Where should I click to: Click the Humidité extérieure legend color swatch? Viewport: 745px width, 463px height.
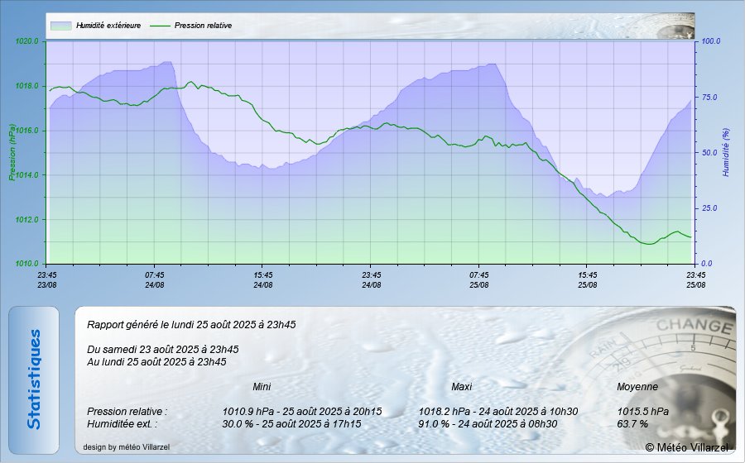point(60,26)
